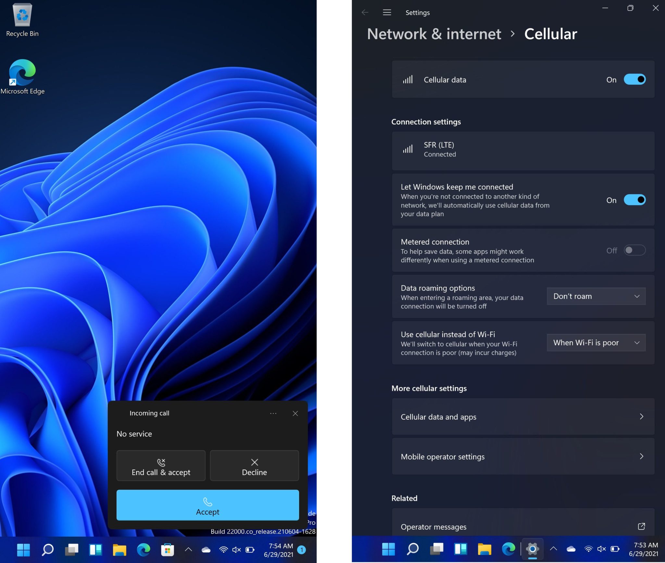Open Windows Search from the taskbar
665x563 pixels.
[48, 549]
